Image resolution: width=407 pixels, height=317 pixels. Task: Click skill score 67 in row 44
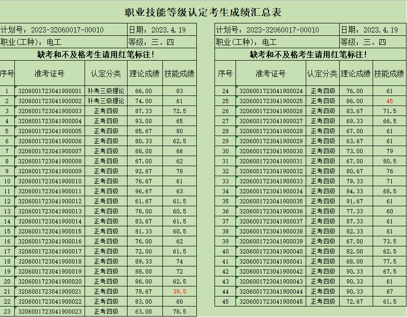389,292
